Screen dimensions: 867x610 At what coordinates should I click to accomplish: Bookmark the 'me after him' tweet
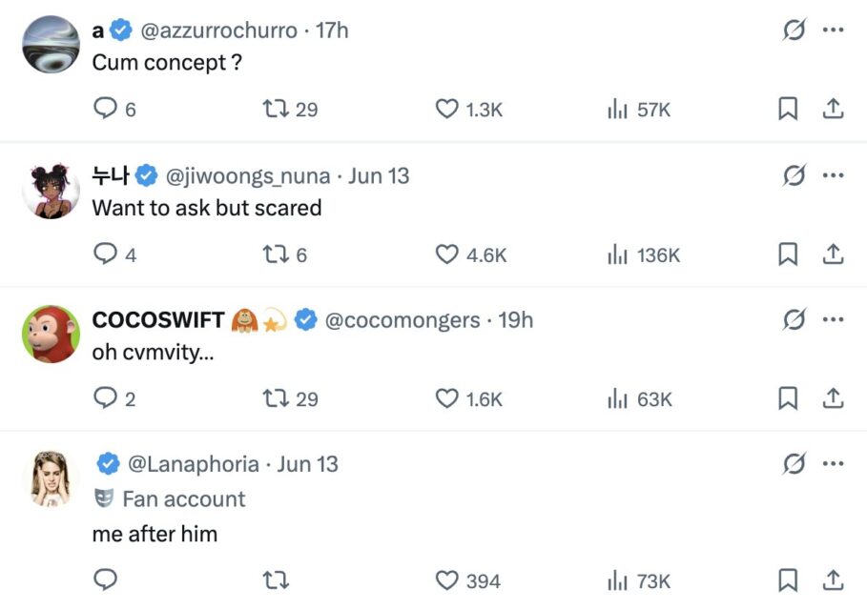(x=788, y=580)
